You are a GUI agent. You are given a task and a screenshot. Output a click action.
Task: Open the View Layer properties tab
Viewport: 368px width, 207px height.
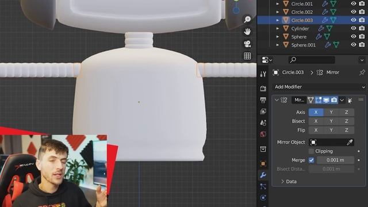pos(263,111)
